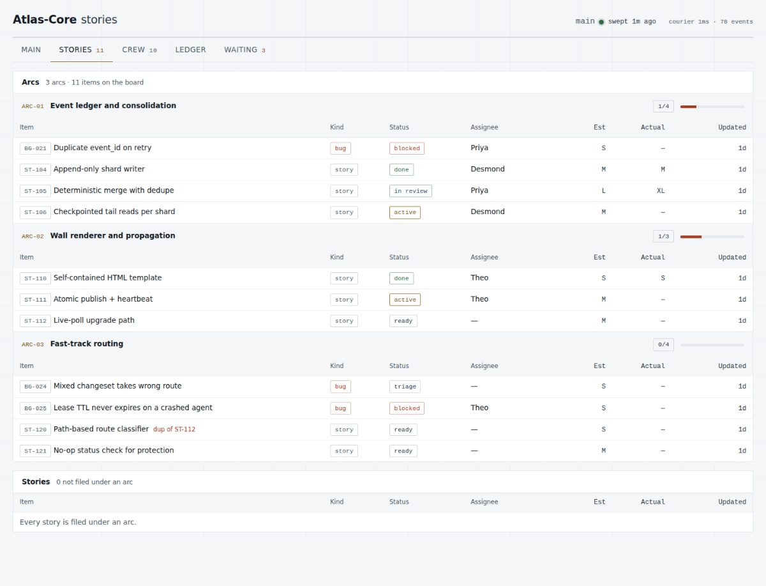Image resolution: width=766 pixels, height=586 pixels.
Task: Click 'Append-only shard writer' title
Action: click(x=99, y=169)
